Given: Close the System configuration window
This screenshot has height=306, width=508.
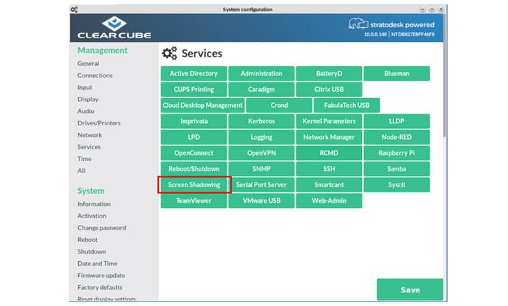Looking at the screenshot, I should [x=441, y=9].
